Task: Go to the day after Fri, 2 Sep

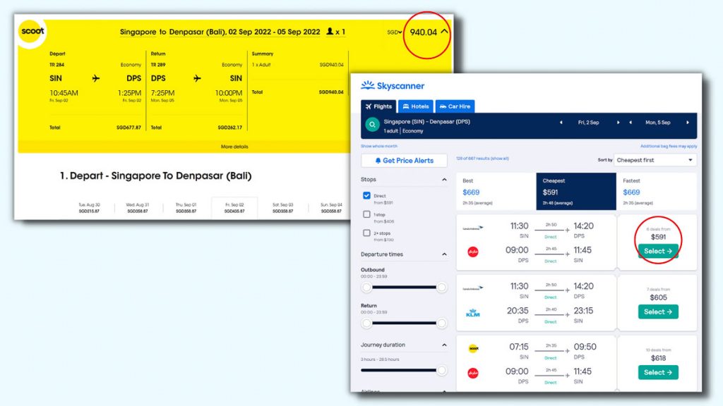Action: tap(619, 123)
